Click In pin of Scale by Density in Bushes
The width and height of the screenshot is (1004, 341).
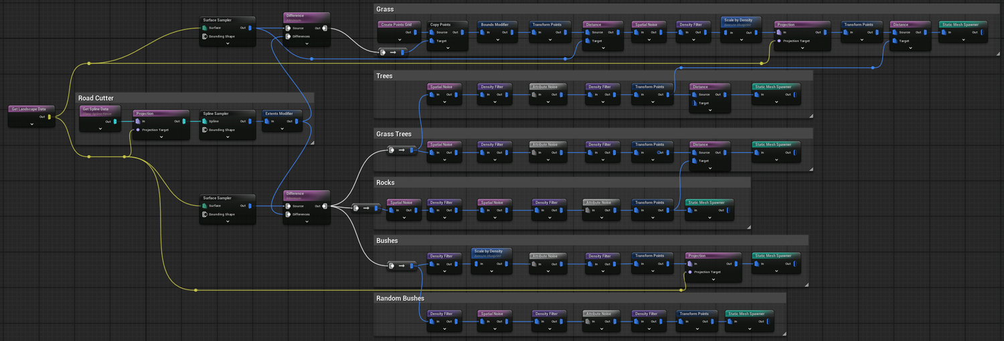click(476, 263)
